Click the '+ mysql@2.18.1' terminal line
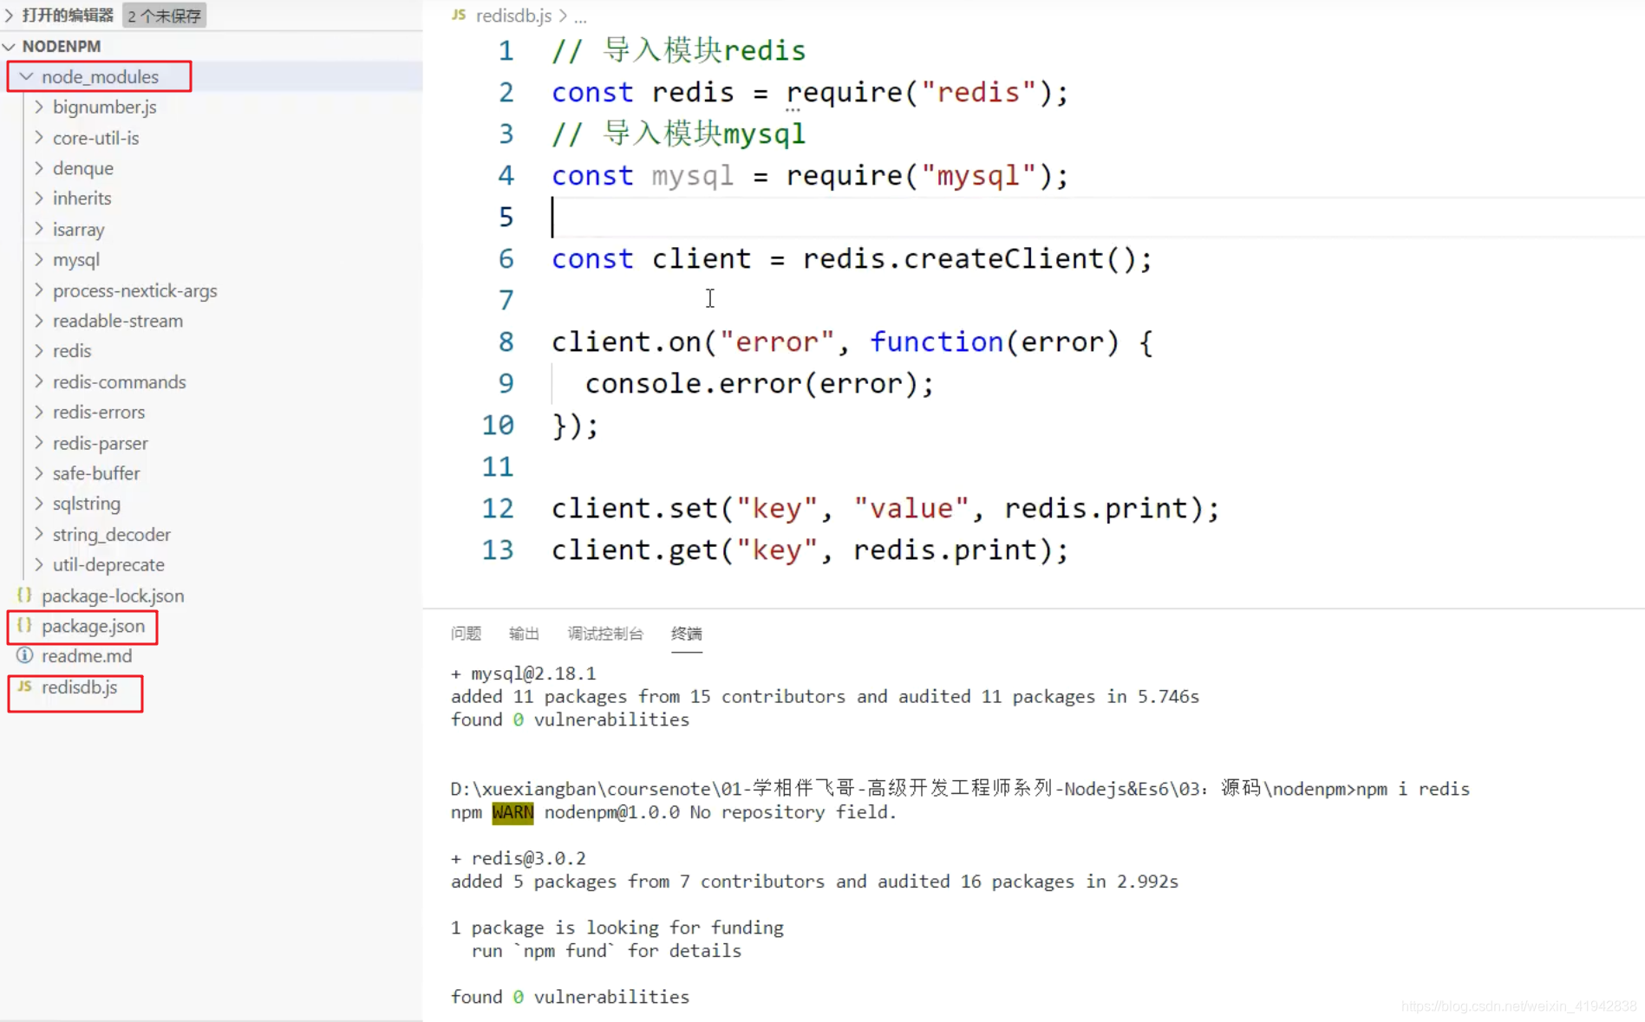1645x1022 pixels. click(523, 674)
